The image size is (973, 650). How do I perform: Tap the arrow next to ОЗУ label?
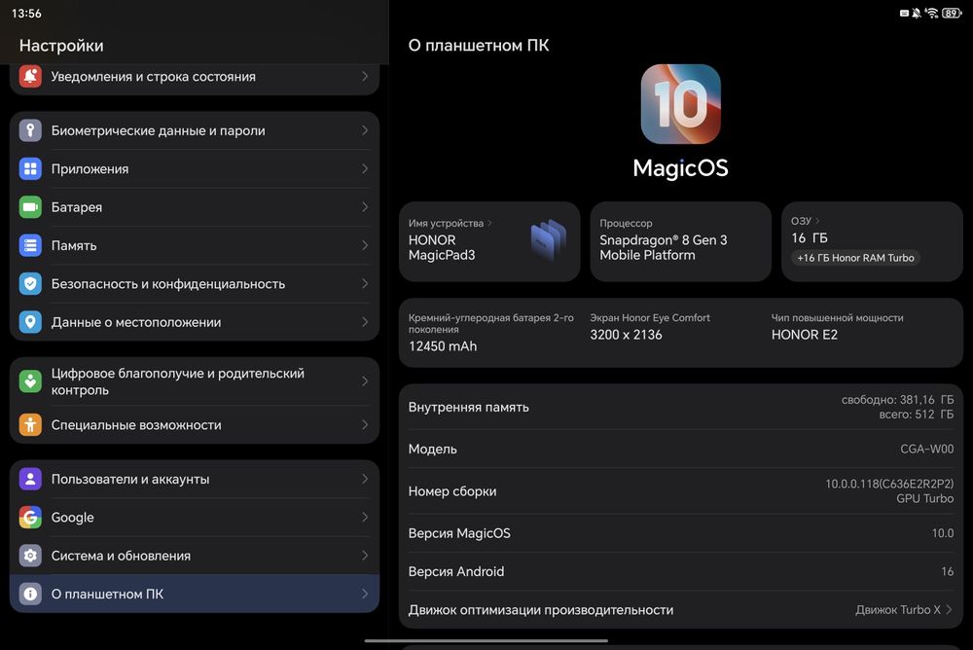pyautogui.click(x=817, y=221)
